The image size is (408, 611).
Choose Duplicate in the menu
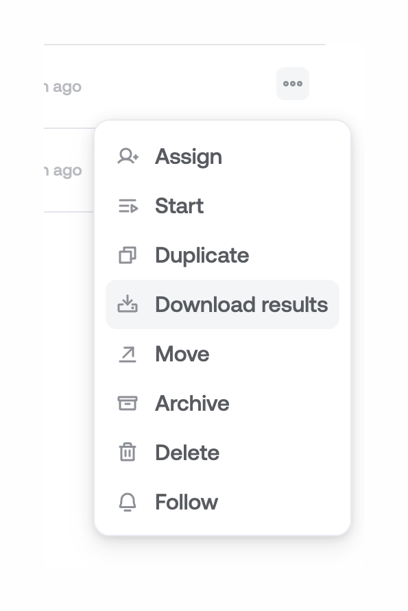point(202,255)
